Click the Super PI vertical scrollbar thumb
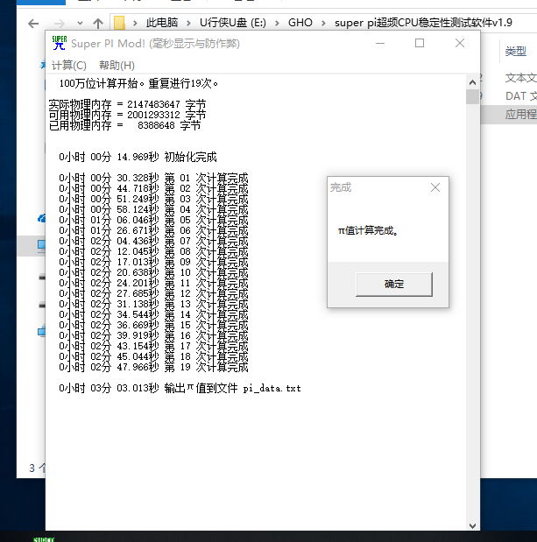The width and height of the screenshot is (537, 542). coord(472,96)
